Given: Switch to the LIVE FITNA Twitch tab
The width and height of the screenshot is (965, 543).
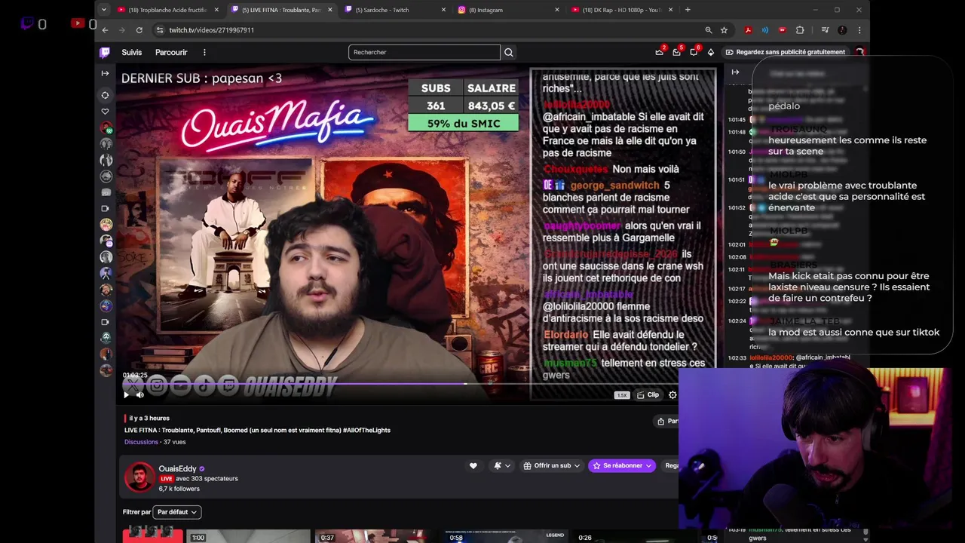Looking at the screenshot, I should [280, 10].
